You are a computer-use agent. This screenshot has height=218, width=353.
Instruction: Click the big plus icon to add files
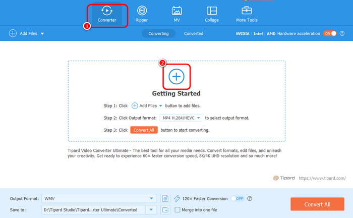click(x=177, y=77)
